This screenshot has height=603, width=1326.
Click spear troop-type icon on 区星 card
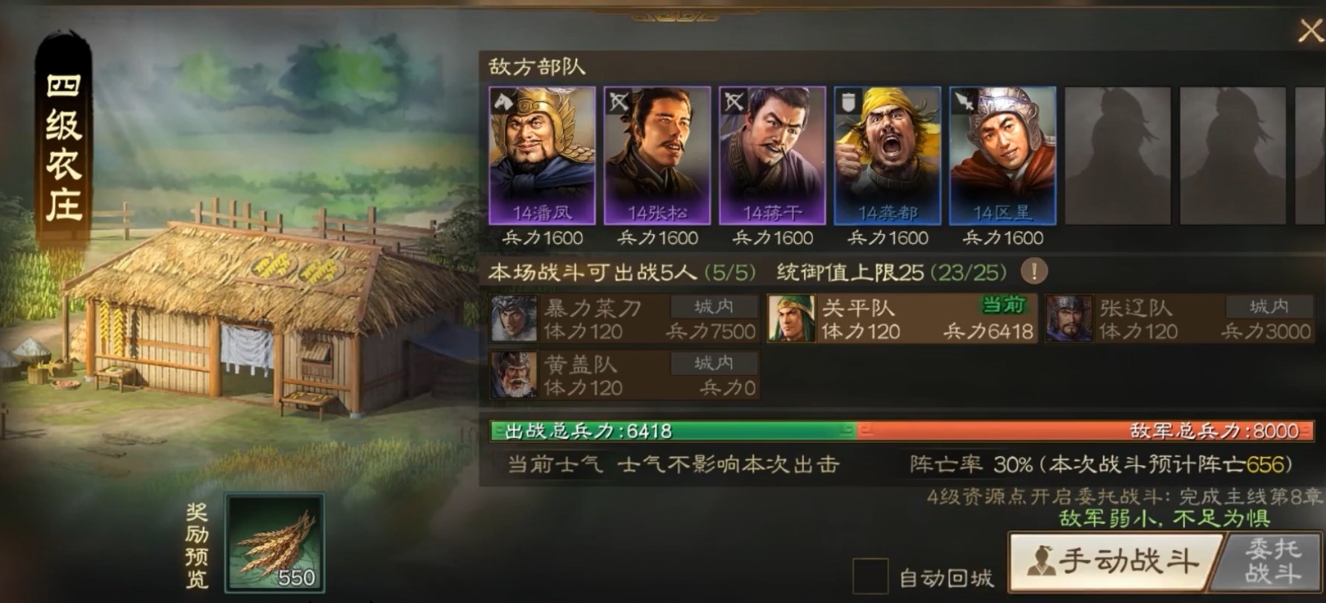point(964,101)
